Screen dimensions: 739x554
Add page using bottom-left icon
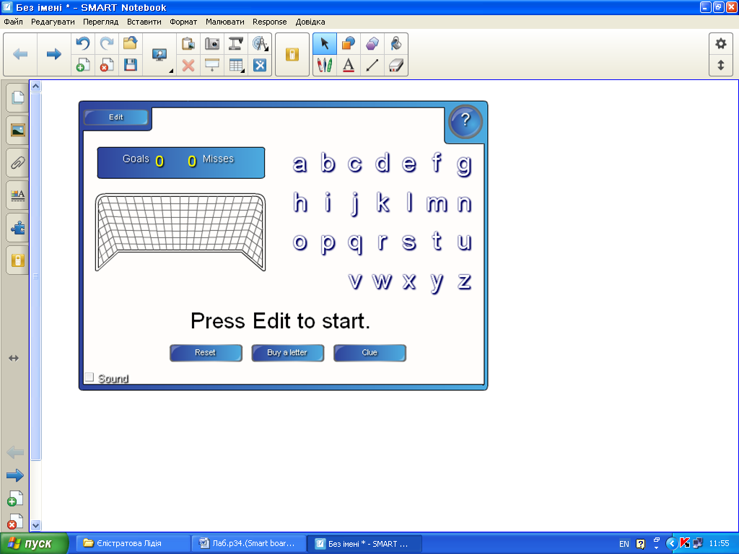[x=15, y=499]
